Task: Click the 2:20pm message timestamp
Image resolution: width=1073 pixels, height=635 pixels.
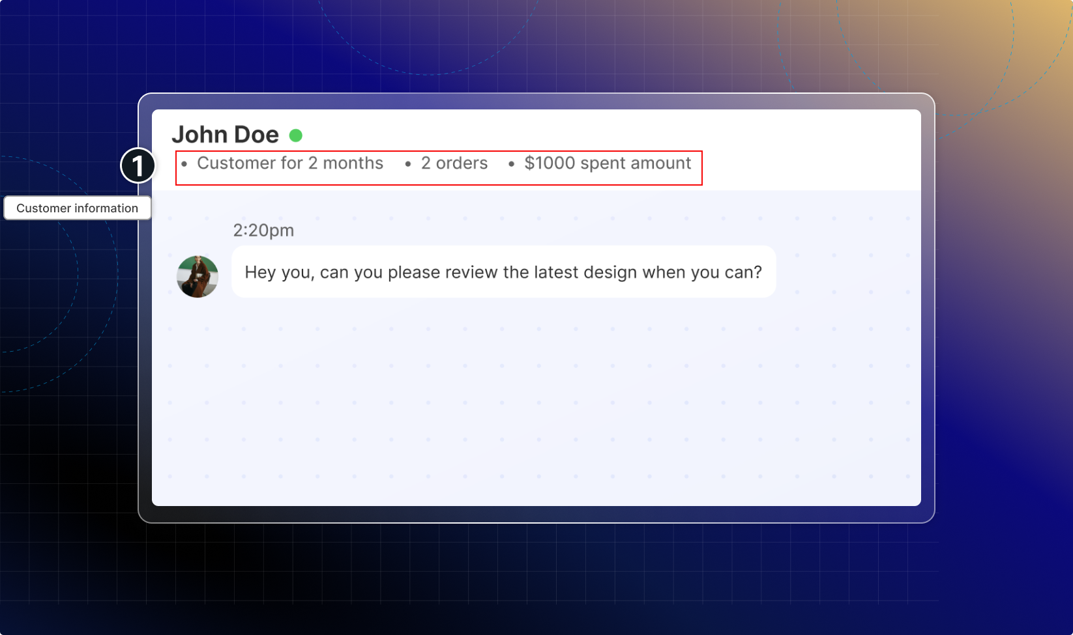Action: pyautogui.click(x=263, y=231)
